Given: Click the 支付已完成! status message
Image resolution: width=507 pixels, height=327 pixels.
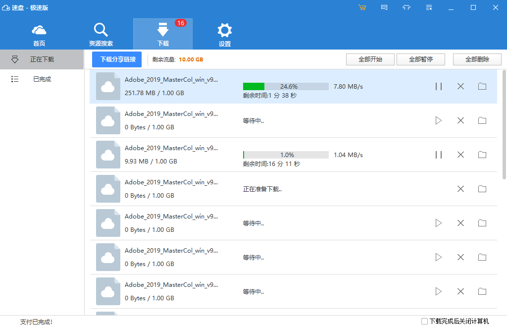Looking at the screenshot, I should coord(36,322).
